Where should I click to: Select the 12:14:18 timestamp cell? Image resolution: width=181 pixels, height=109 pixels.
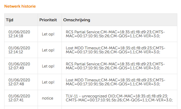[x=19, y=34]
